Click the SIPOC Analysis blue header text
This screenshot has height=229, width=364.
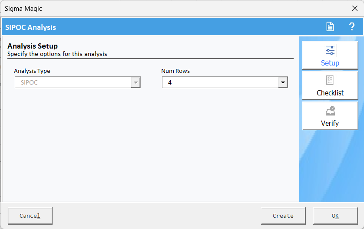pos(31,27)
